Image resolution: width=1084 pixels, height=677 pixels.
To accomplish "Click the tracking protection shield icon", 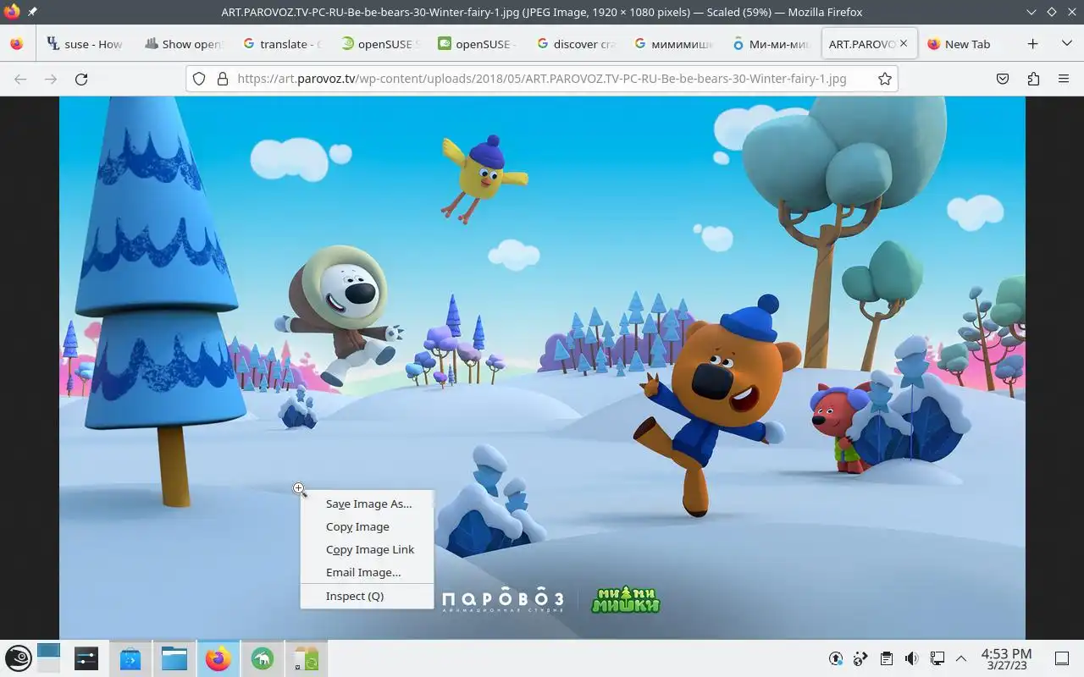I will coord(199,79).
